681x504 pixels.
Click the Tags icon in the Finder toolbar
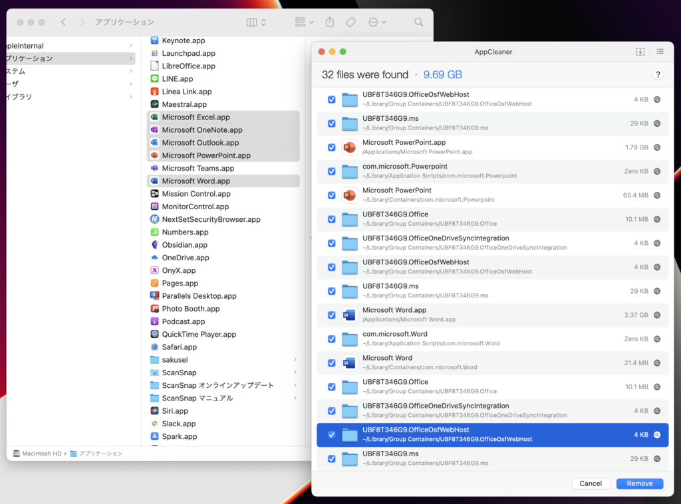click(350, 22)
